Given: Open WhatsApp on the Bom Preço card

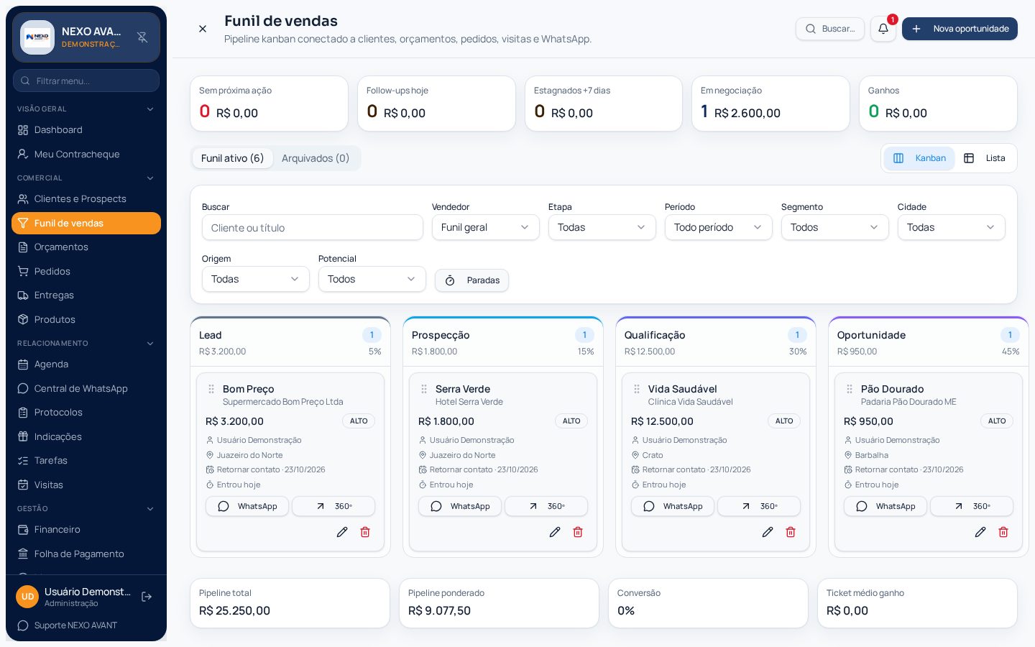Looking at the screenshot, I should [247, 506].
